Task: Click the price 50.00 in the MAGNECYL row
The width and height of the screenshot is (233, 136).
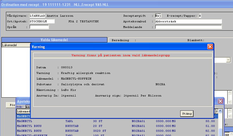Action: coord(210,121)
